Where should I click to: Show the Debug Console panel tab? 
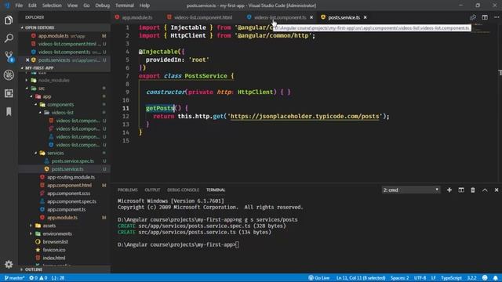click(183, 190)
